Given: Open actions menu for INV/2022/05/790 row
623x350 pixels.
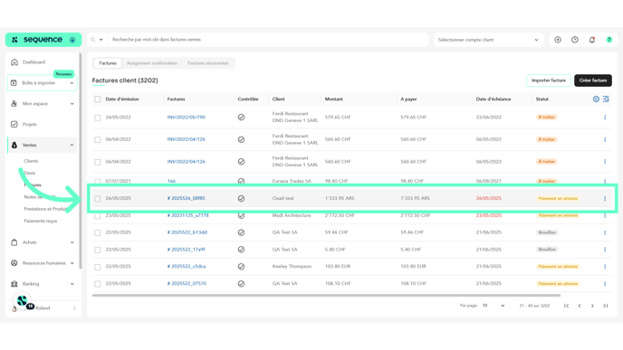Looking at the screenshot, I should tap(605, 118).
